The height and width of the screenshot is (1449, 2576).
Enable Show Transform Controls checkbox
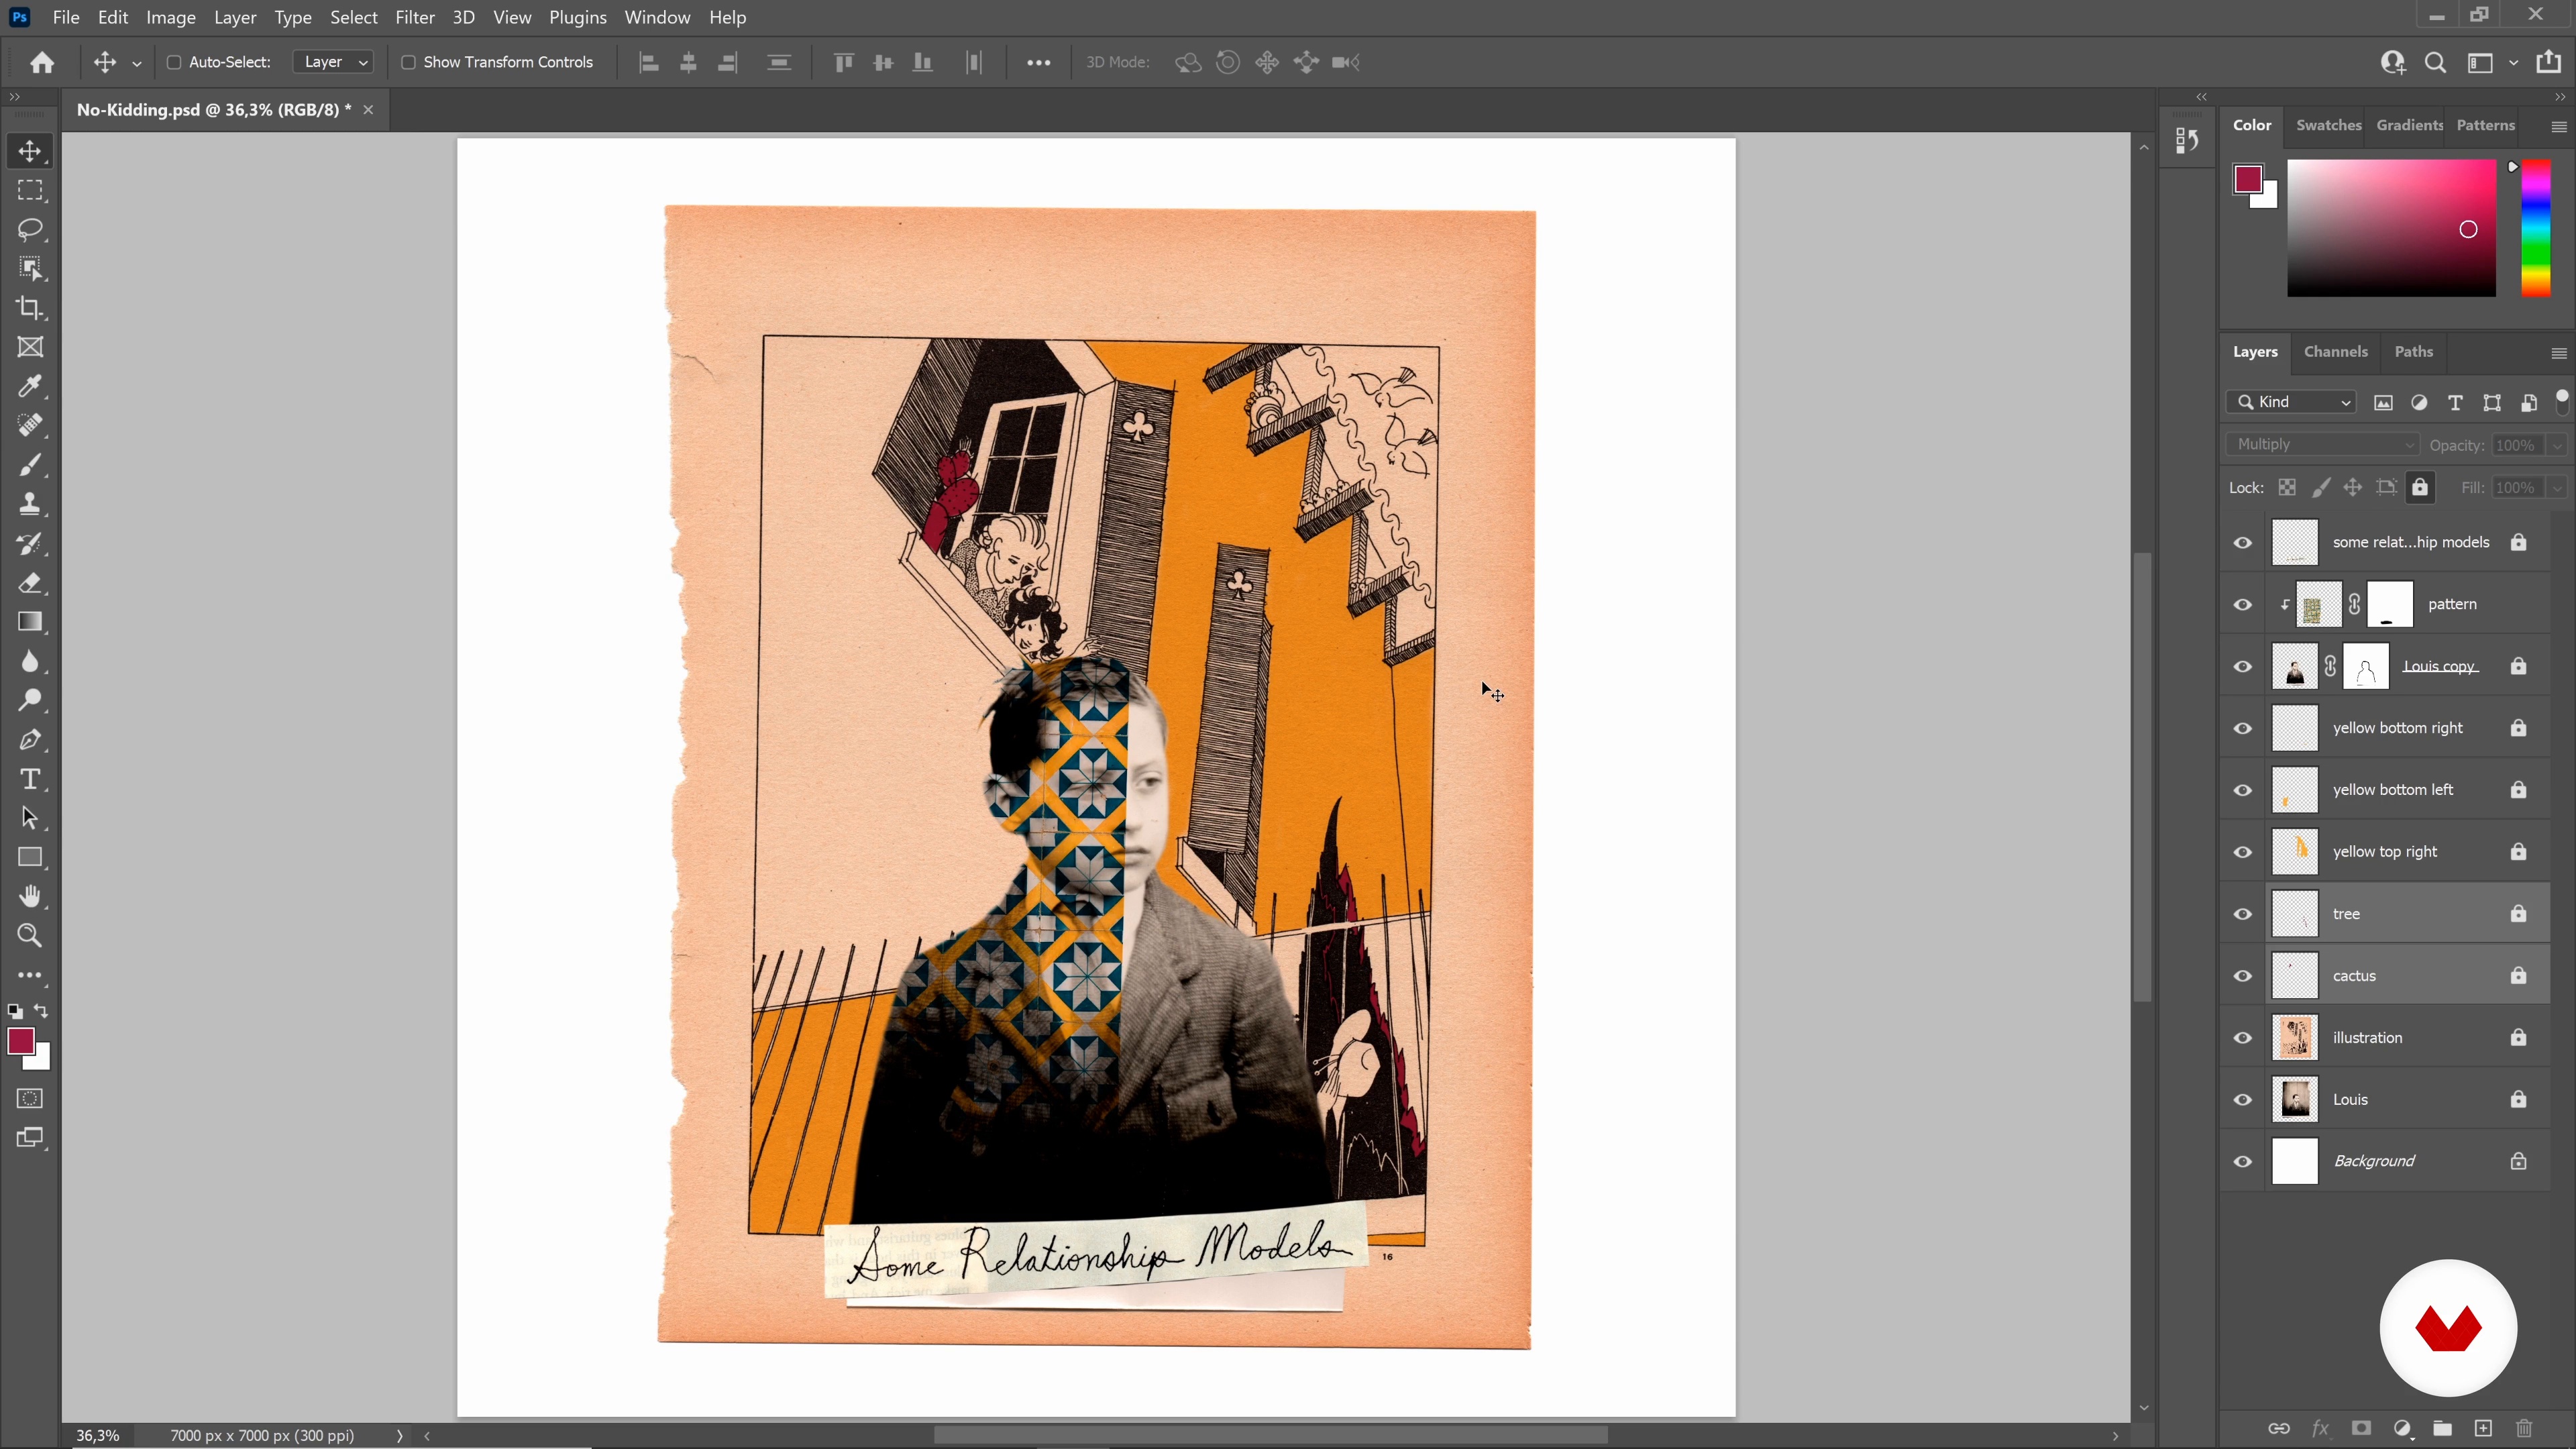tap(408, 62)
